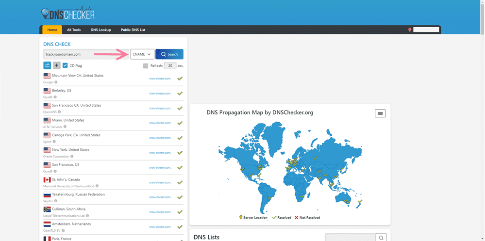Click resolved checkmark for Yekaterinburg row

pos(180,197)
